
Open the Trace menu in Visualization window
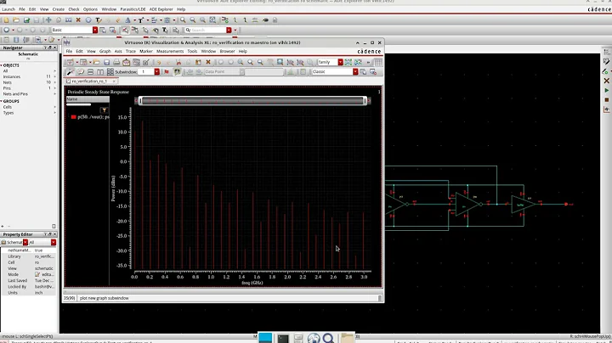click(x=131, y=51)
